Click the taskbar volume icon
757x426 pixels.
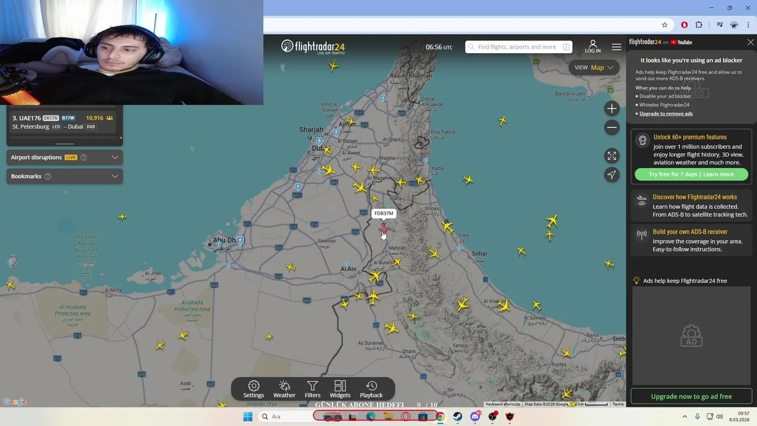click(x=720, y=417)
